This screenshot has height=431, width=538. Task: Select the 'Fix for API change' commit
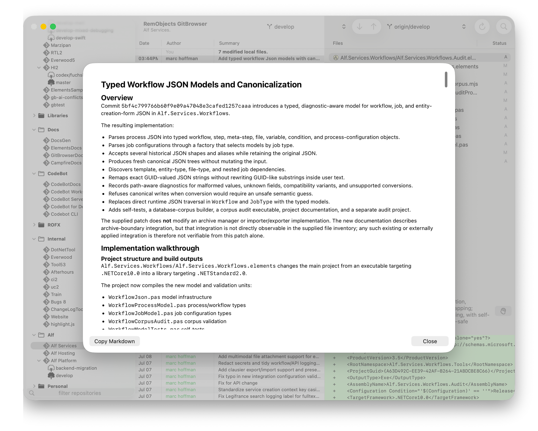(230, 383)
